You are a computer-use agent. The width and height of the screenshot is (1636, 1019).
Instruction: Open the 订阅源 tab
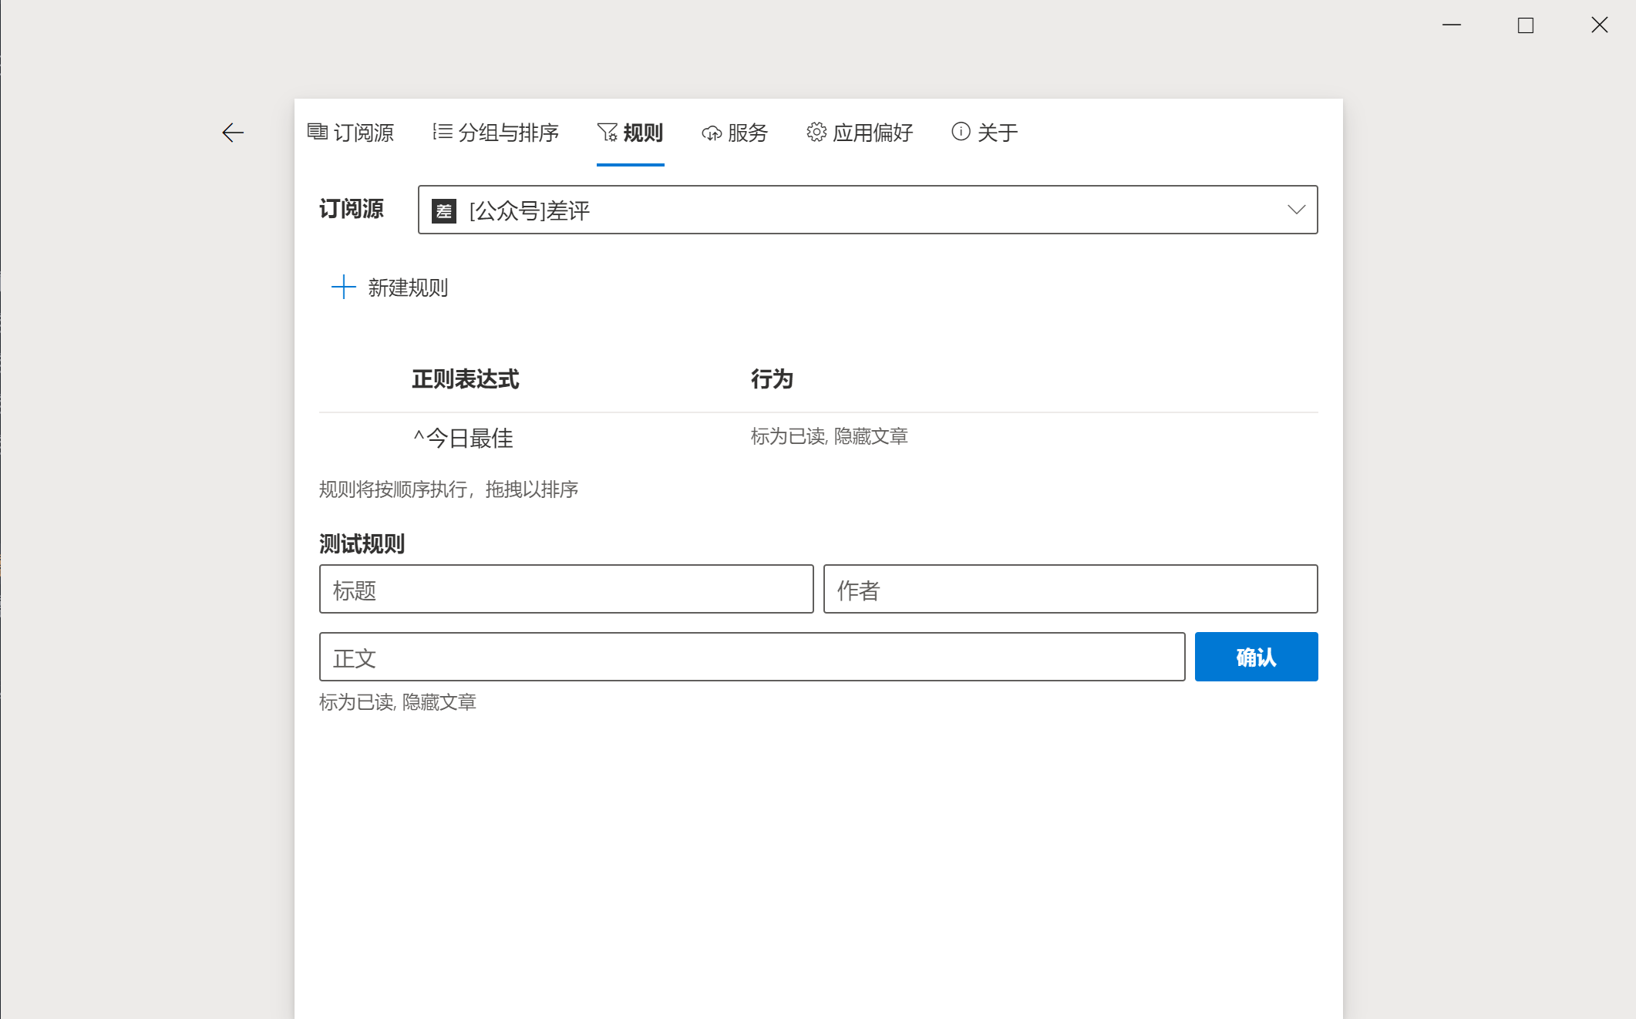(351, 133)
